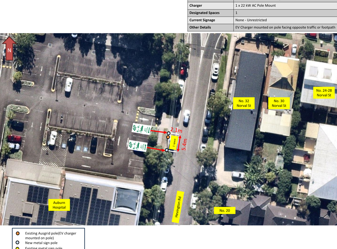Screen dimensions: 337x249
Task: Click the 2.1m dimension text
Action: [x=176, y=130]
